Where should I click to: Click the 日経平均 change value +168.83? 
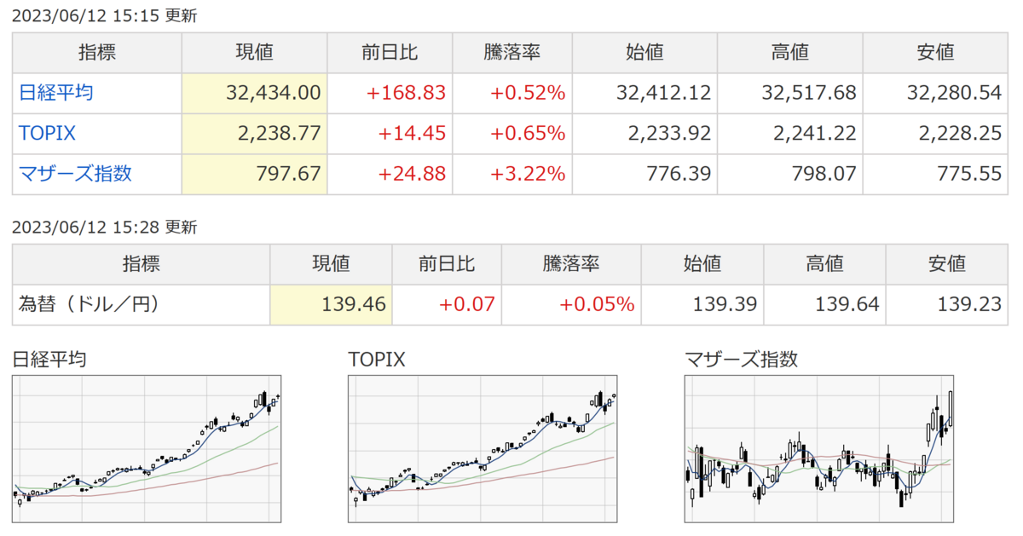click(x=406, y=93)
